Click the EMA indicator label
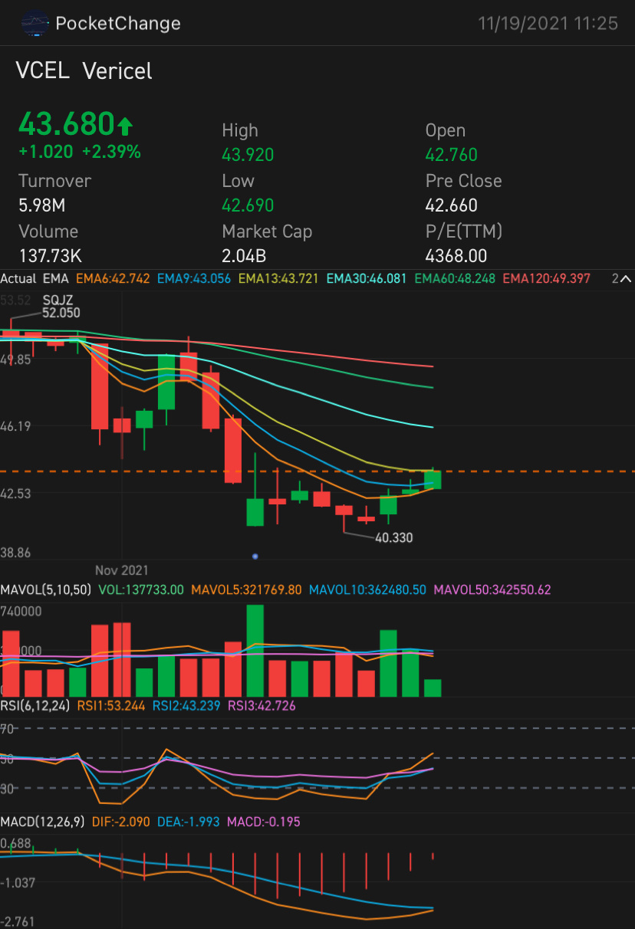Viewport: 635px width, 929px height. coord(55,279)
